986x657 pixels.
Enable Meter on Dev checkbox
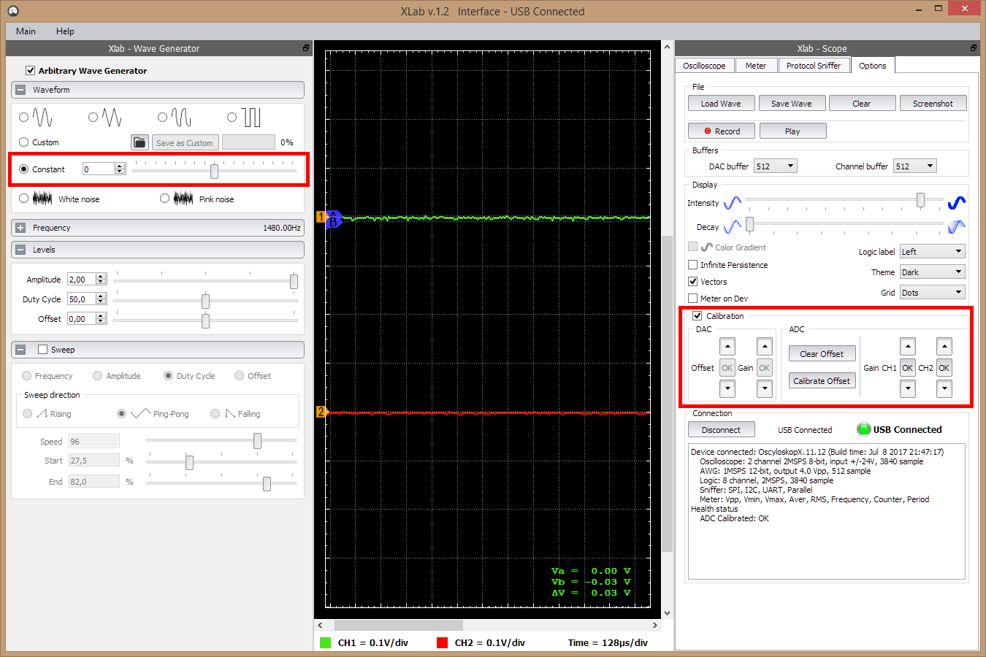pos(693,299)
